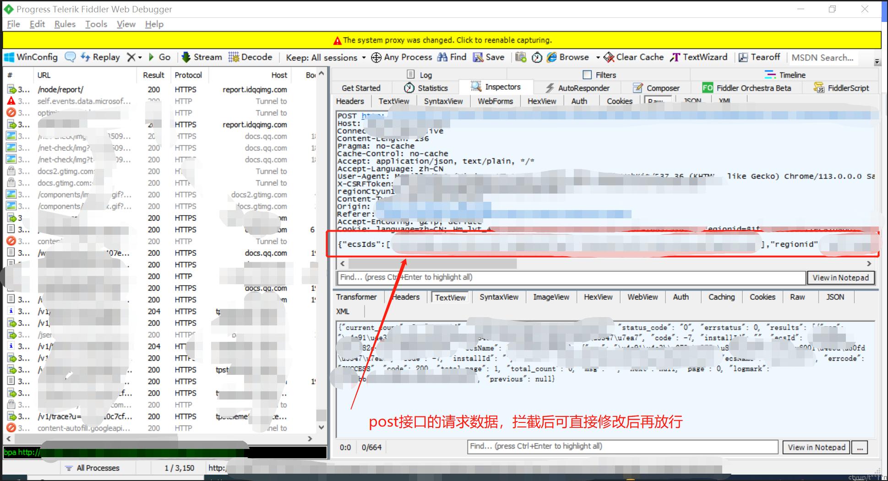Click the WinConfig toolbar button

coord(31,57)
